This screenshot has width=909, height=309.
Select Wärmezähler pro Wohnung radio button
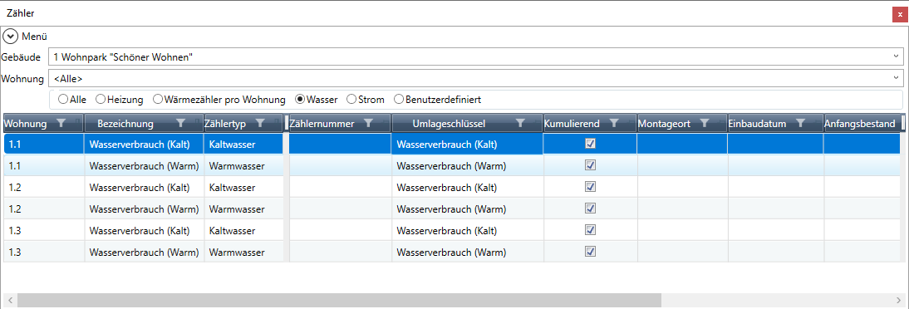point(158,100)
